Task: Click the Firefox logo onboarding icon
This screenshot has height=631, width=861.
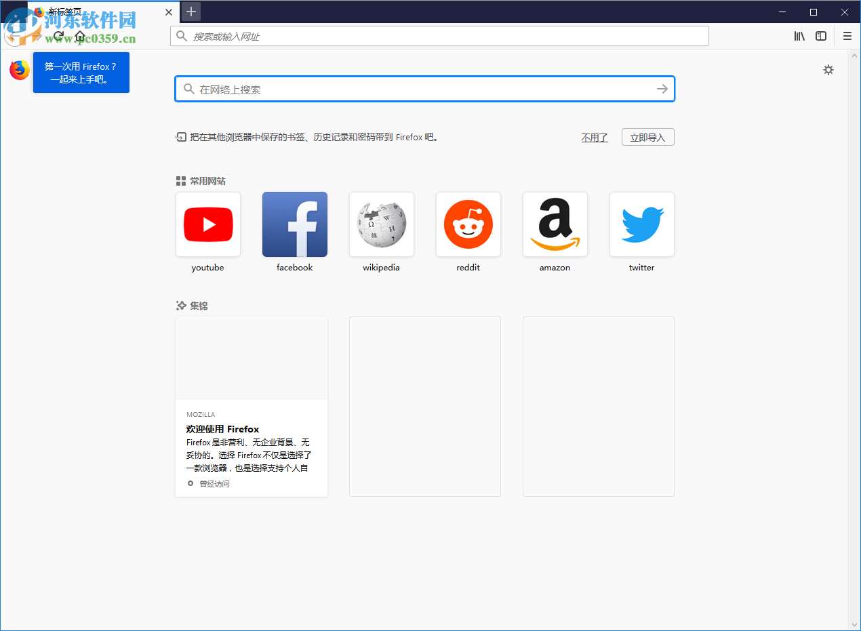Action: [18, 69]
